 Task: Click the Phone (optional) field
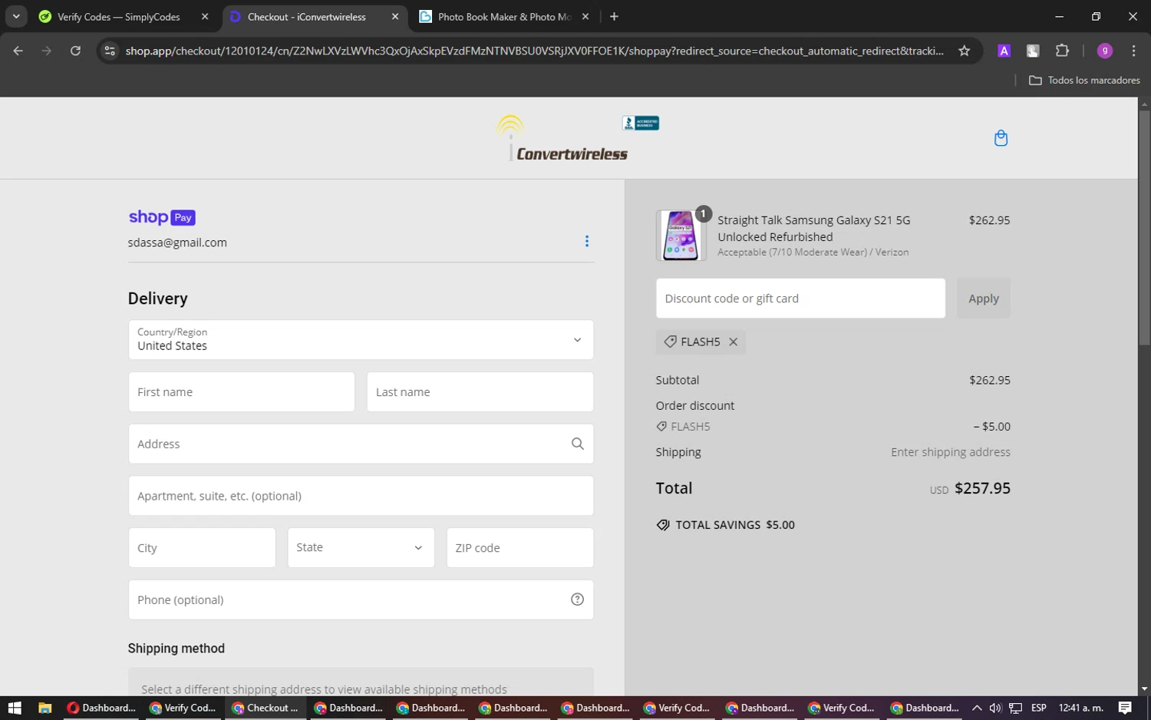361,599
